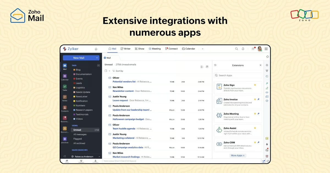
Task: Open the Calendar module in sidebar
Action: pyautogui.click(x=65, y=77)
